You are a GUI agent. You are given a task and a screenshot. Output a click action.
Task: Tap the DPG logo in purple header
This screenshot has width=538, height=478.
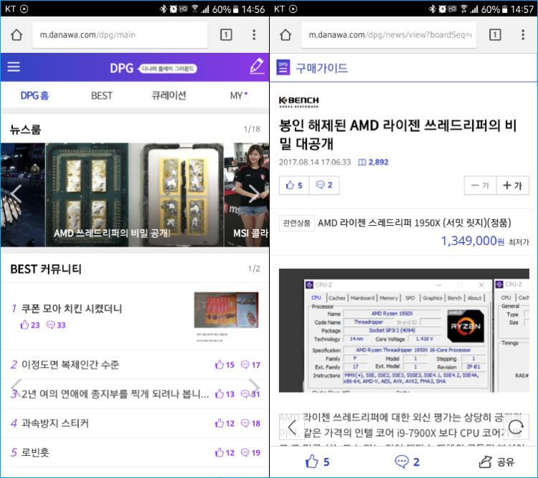point(121,68)
